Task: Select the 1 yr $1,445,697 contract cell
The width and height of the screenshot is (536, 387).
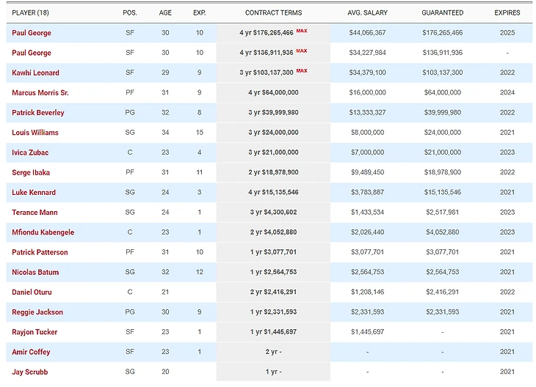Action: pos(273,332)
